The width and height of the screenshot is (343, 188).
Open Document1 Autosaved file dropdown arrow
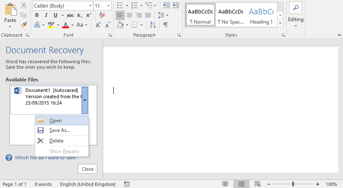pyautogui.click(x=85, y=100)
